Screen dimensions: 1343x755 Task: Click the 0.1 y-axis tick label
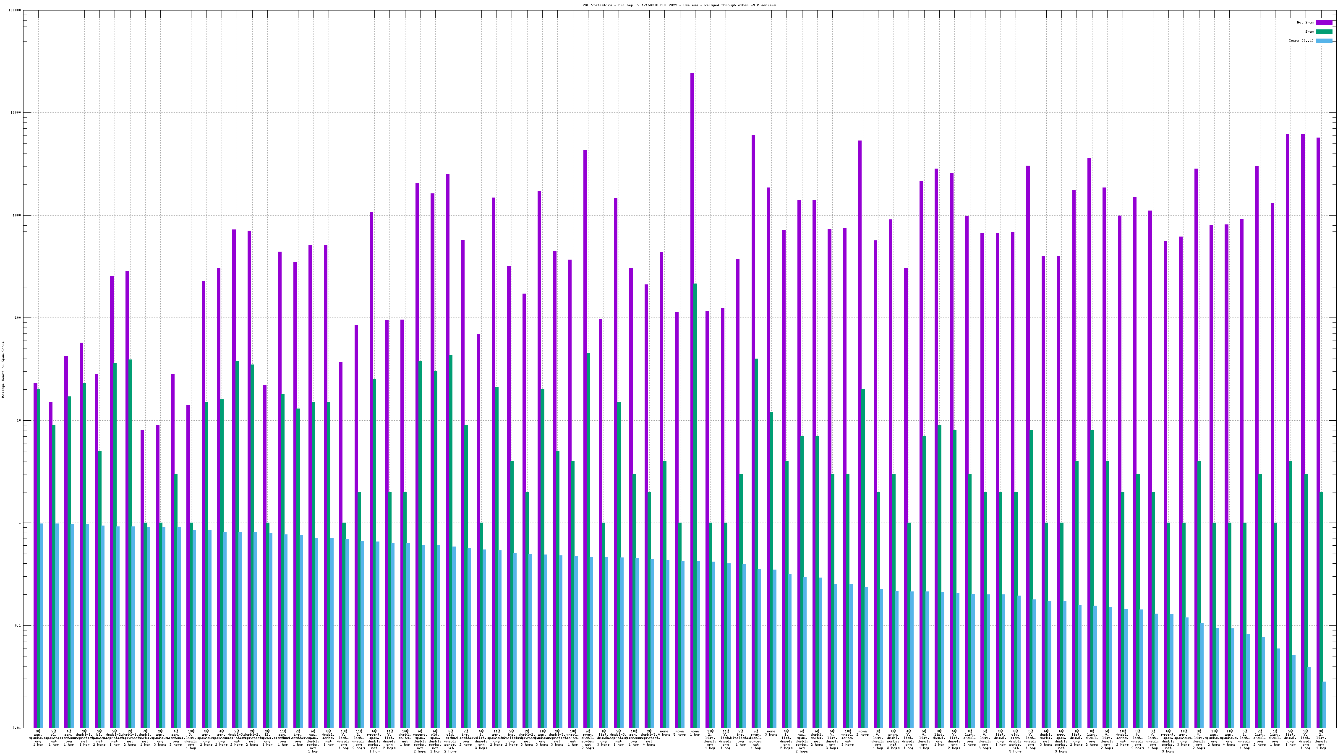[18, 625]
